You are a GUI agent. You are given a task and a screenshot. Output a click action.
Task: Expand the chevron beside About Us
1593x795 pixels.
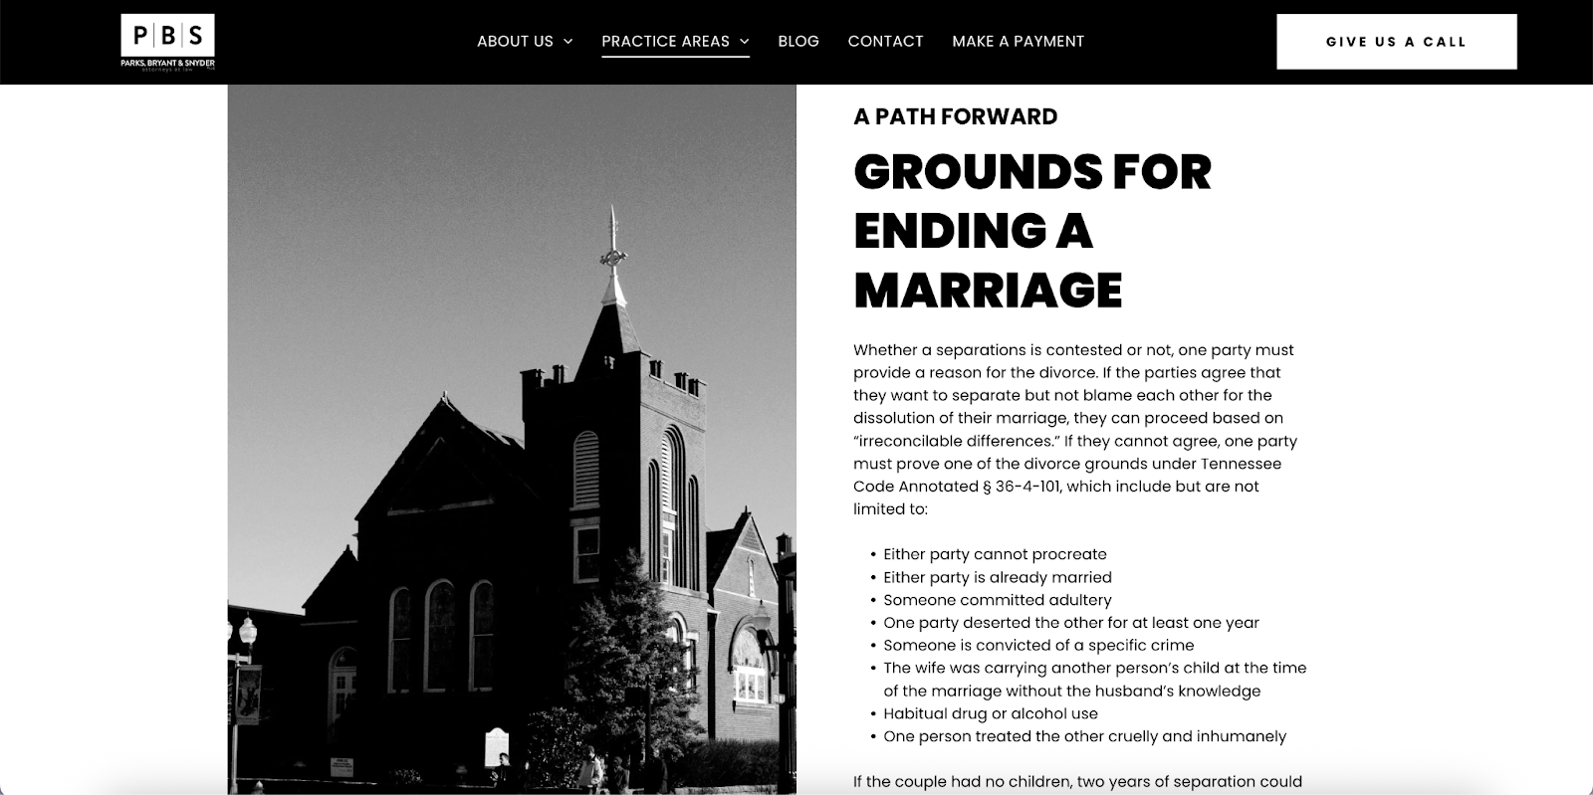569,42
